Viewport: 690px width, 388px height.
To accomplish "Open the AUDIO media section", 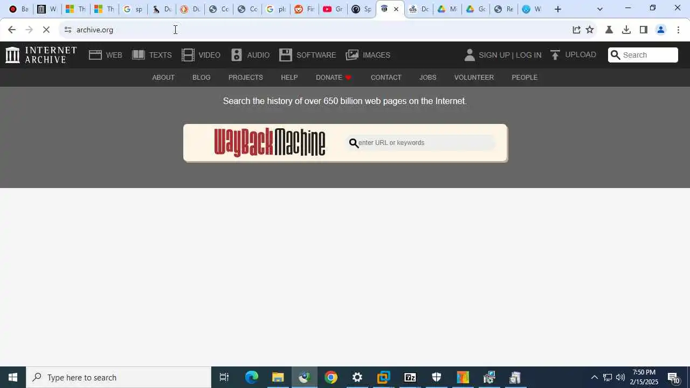I will [x=250, y=55].
